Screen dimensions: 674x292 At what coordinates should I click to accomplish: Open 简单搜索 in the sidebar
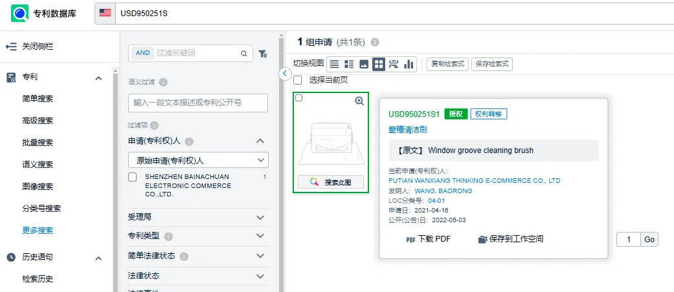(x=38, y=99)
